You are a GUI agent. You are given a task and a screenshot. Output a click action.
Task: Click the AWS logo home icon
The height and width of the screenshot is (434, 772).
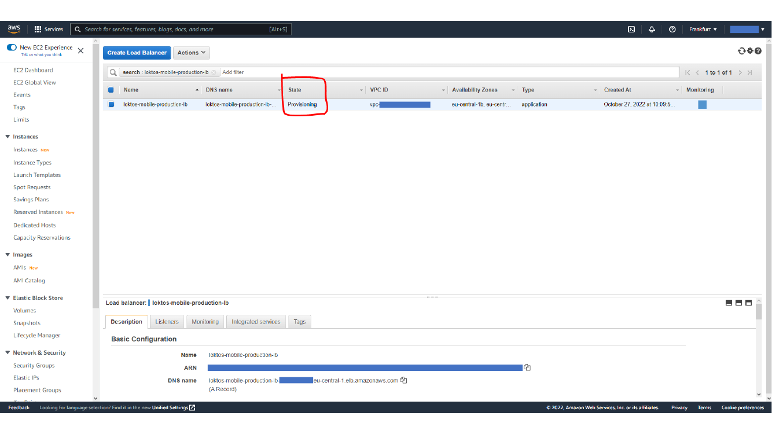pos(14,29)
